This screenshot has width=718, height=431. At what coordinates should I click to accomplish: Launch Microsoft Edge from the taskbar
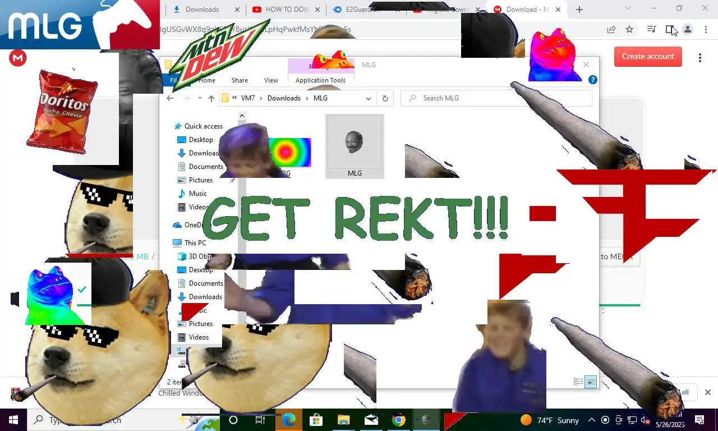pyautogui.click(x=288, y=420)
